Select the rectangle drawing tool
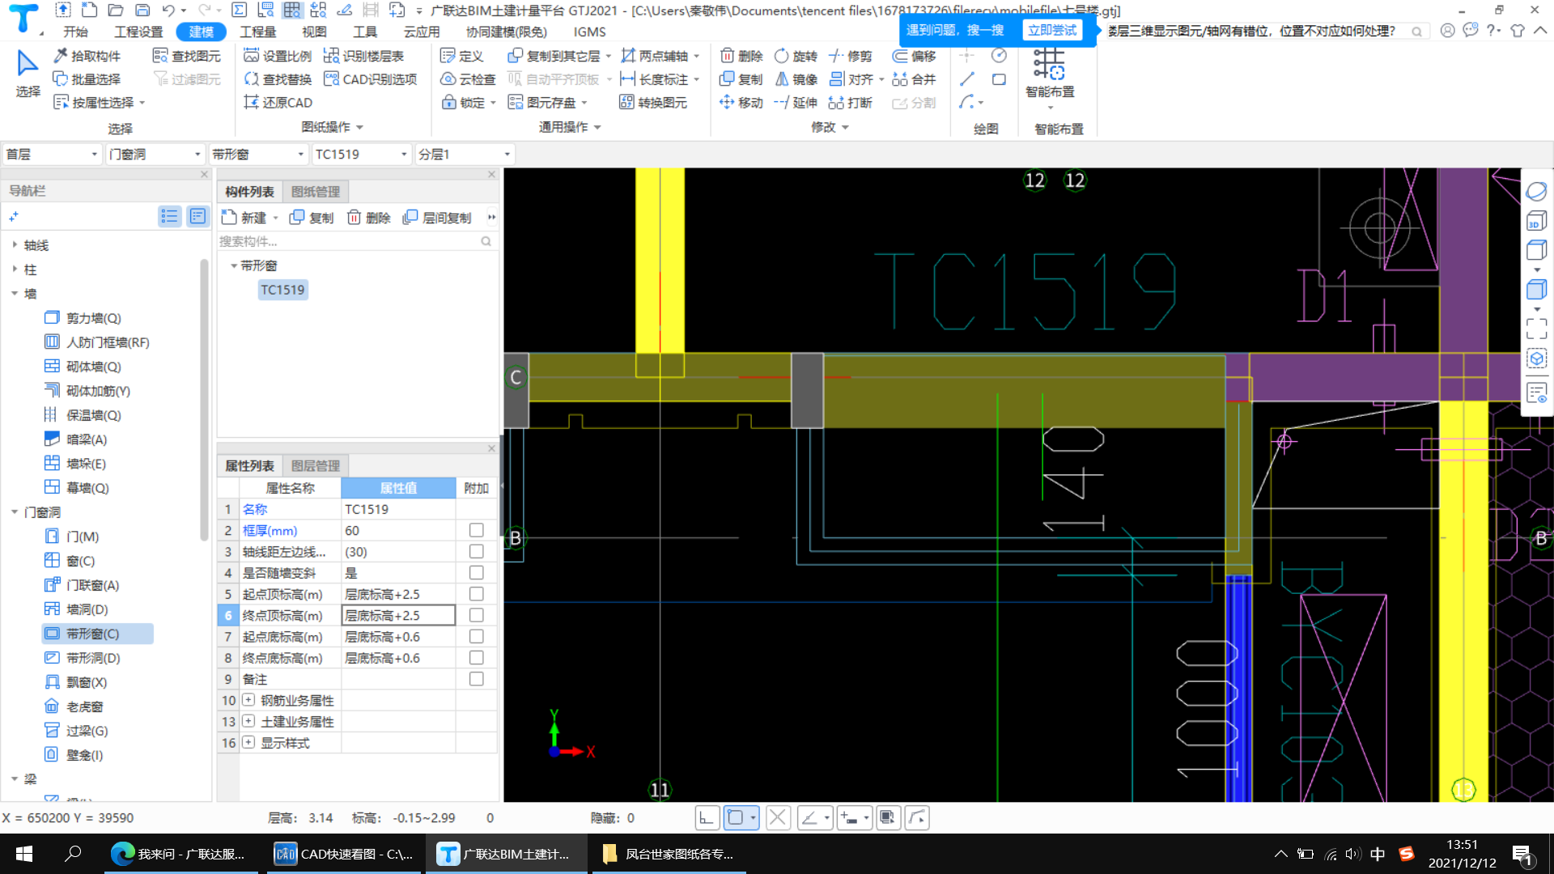The height and width of the screenshot is (874, 1554). pos(1000,79)
